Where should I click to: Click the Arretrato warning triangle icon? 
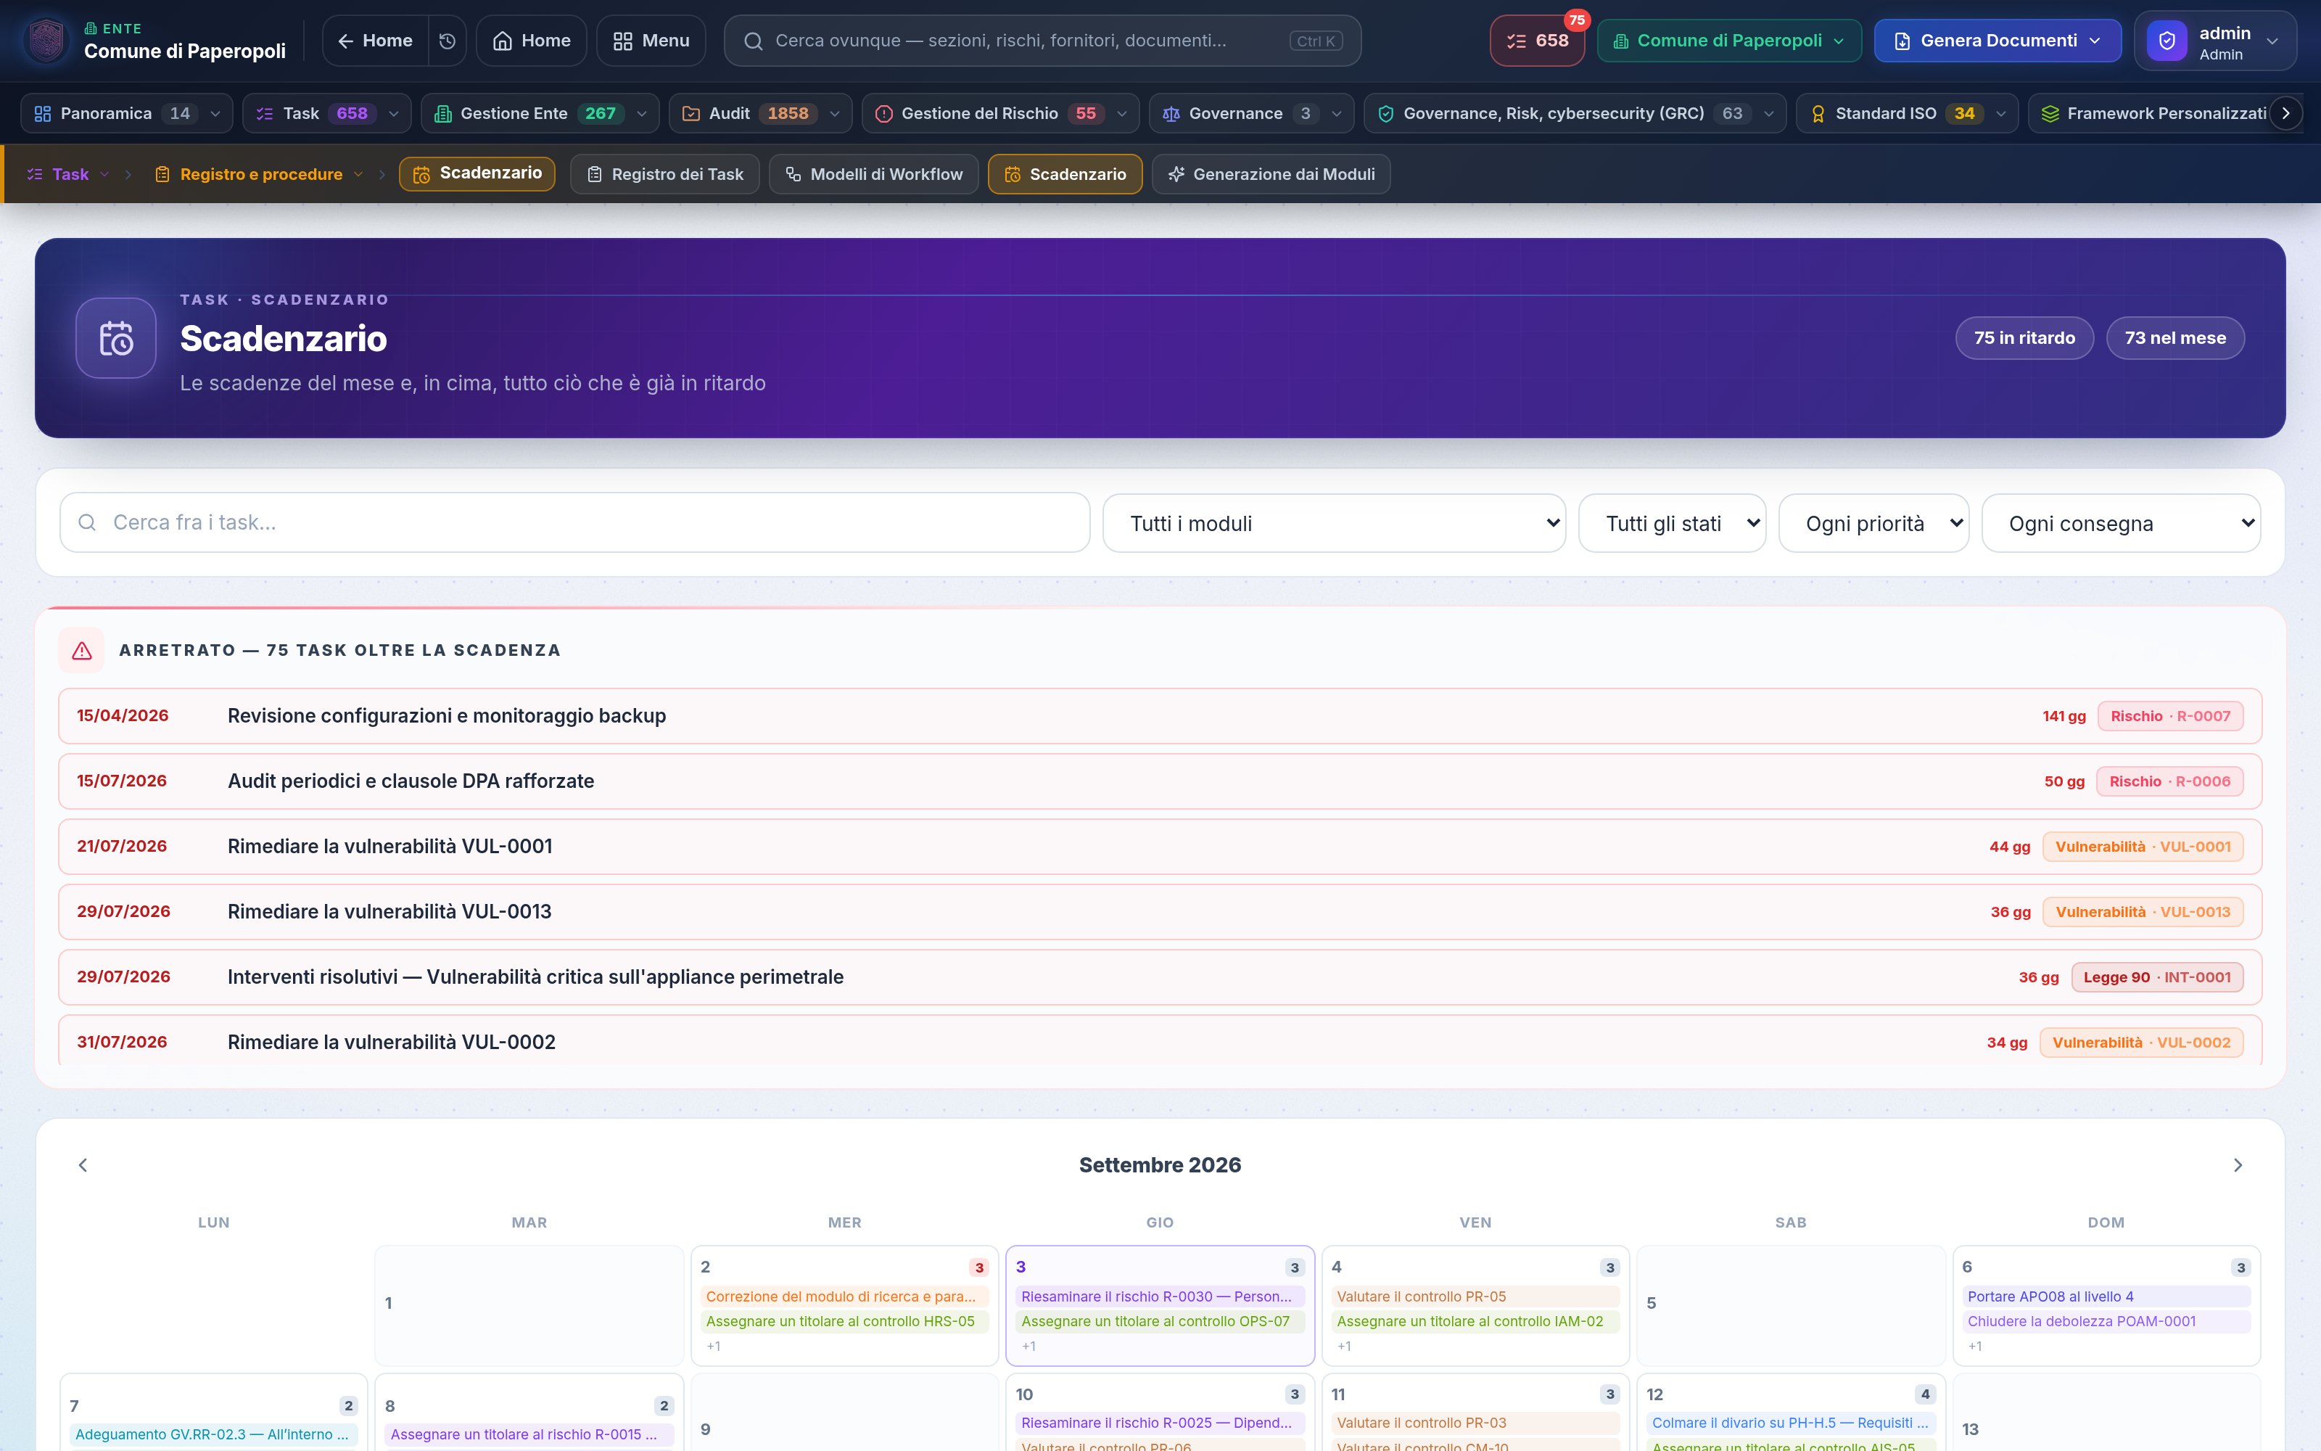click(x=83, y=651)
